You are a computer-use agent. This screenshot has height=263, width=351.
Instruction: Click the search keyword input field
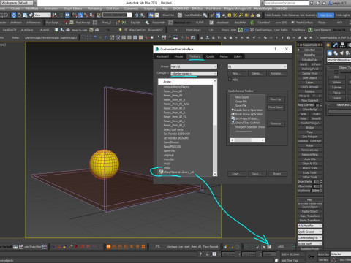[287, 3]
